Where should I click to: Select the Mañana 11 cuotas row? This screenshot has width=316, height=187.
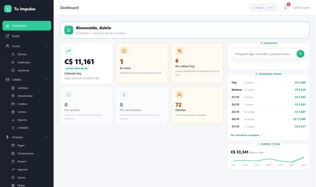tap(269, 90)
